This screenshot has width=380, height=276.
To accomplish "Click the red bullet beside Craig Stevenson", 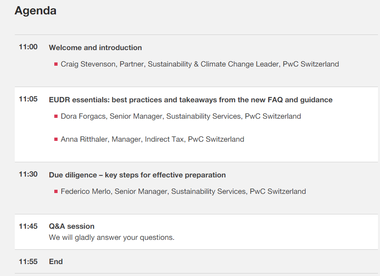I will pyautogui.click(x=56, y=64).
